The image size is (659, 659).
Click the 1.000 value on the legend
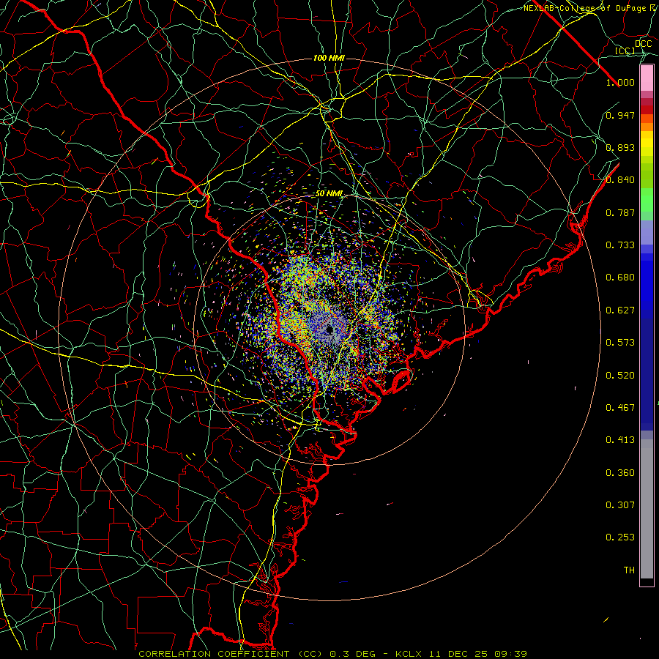pos(620,82)
